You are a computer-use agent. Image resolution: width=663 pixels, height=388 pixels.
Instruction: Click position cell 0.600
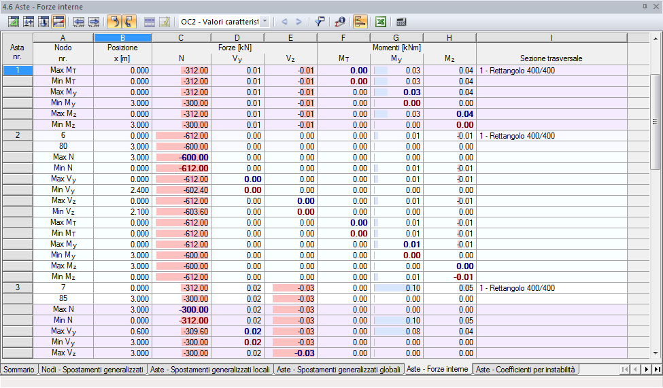122,332
